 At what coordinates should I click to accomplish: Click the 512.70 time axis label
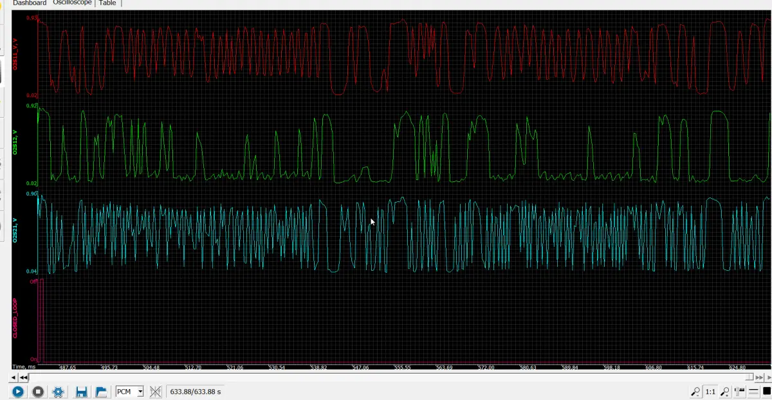193,367
